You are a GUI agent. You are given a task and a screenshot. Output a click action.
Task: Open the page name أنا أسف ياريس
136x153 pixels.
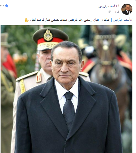tap(109, 6)
